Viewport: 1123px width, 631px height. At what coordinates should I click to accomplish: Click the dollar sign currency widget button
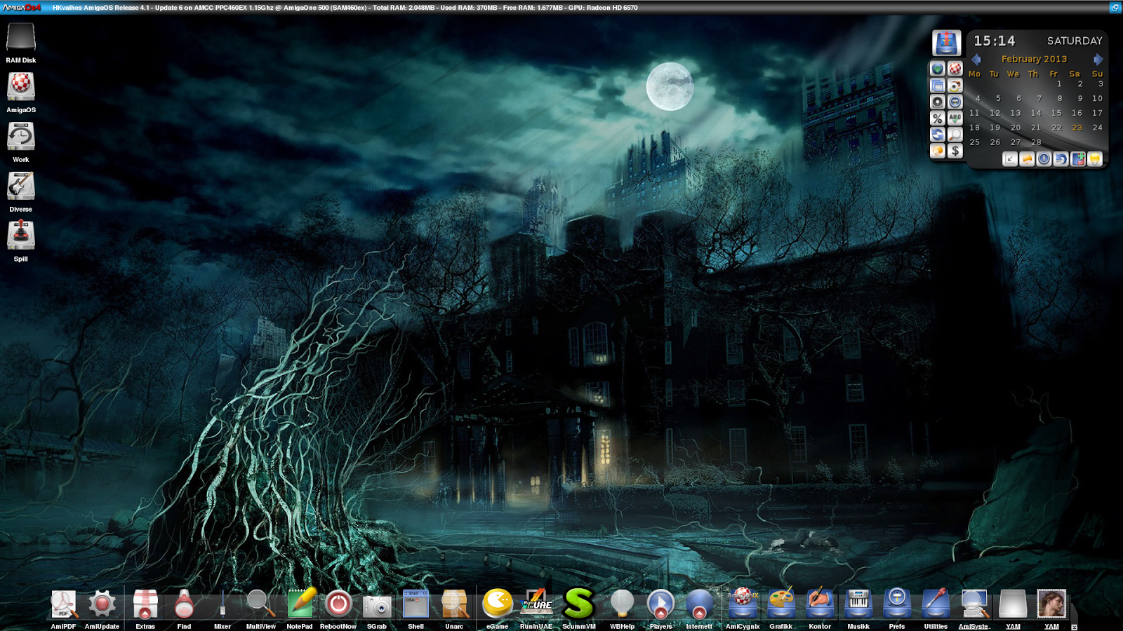click(x=955, y=151)
